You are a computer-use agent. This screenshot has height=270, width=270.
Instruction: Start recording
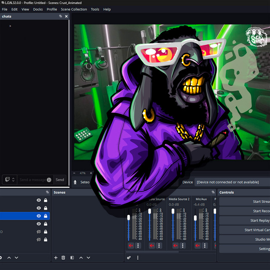coord(245,211)
